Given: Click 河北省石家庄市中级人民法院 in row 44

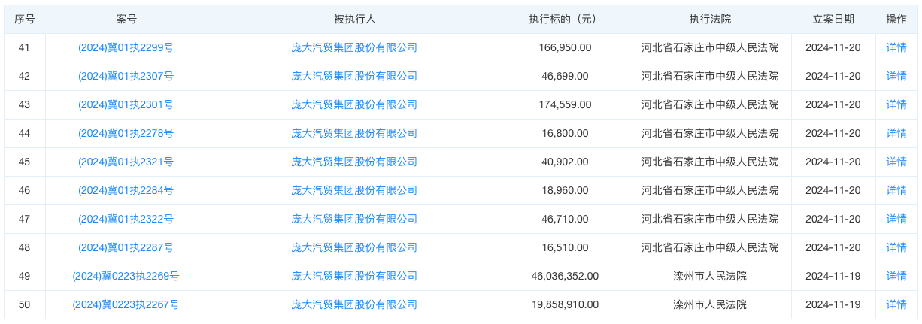Looking at the screenshot, I should pos(710,133).
